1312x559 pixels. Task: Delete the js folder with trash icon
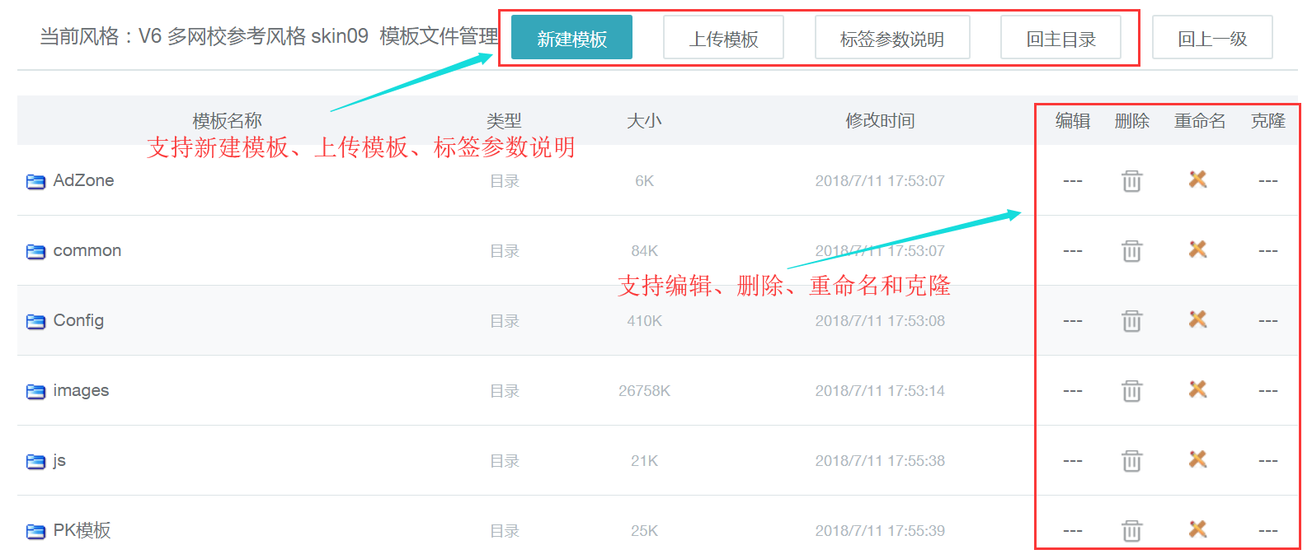pos(1131,460)
